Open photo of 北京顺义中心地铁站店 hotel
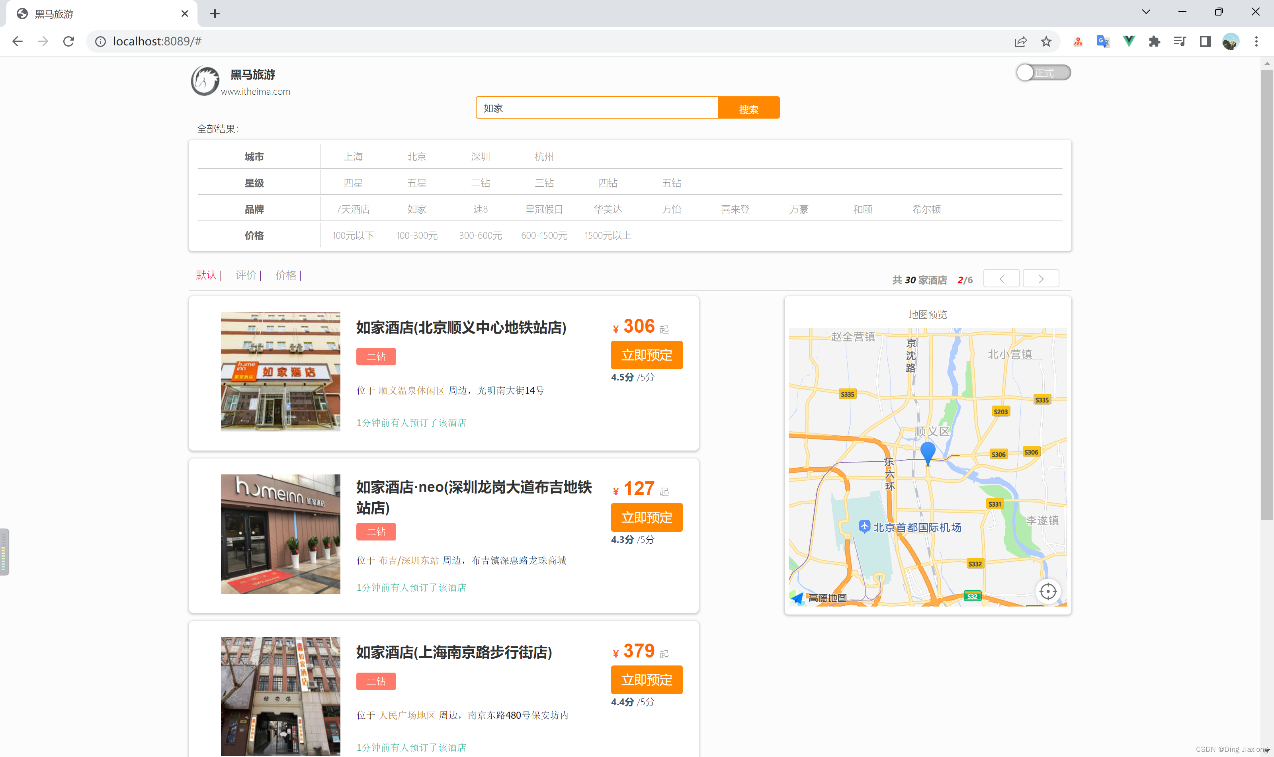Screen dimensions: 1274x757 pos(281,372)
